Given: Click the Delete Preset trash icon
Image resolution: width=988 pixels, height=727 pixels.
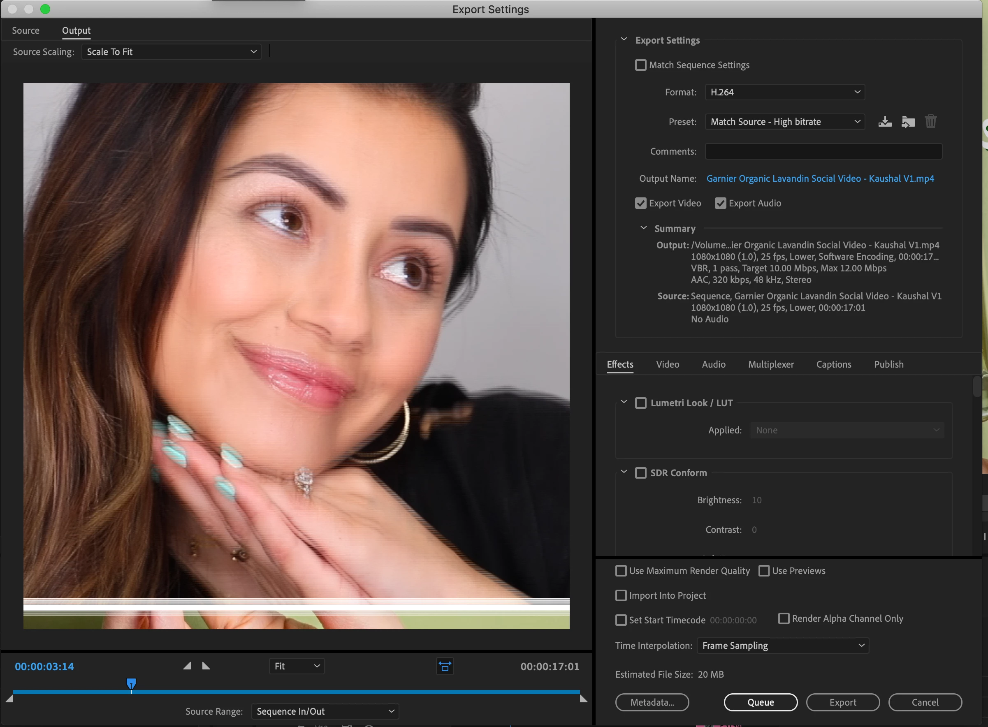Looking at the screenshot, I should [930, 121].
